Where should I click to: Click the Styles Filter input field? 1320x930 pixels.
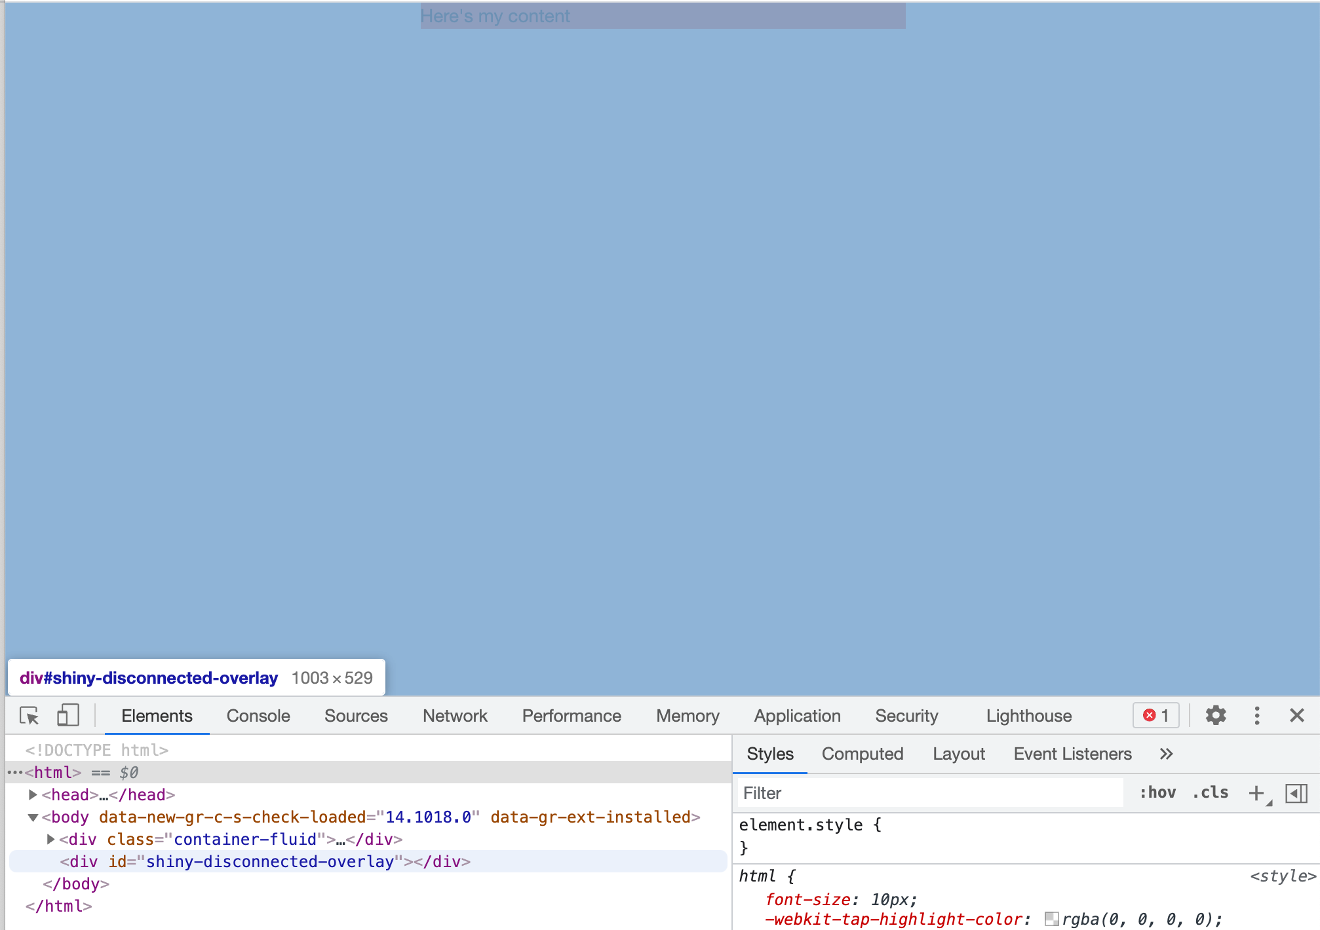pyautogui.click(x=931, y=793)
